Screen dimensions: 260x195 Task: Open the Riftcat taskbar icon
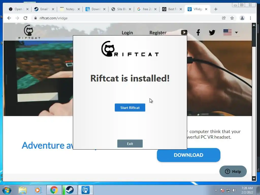coord(86,190)
